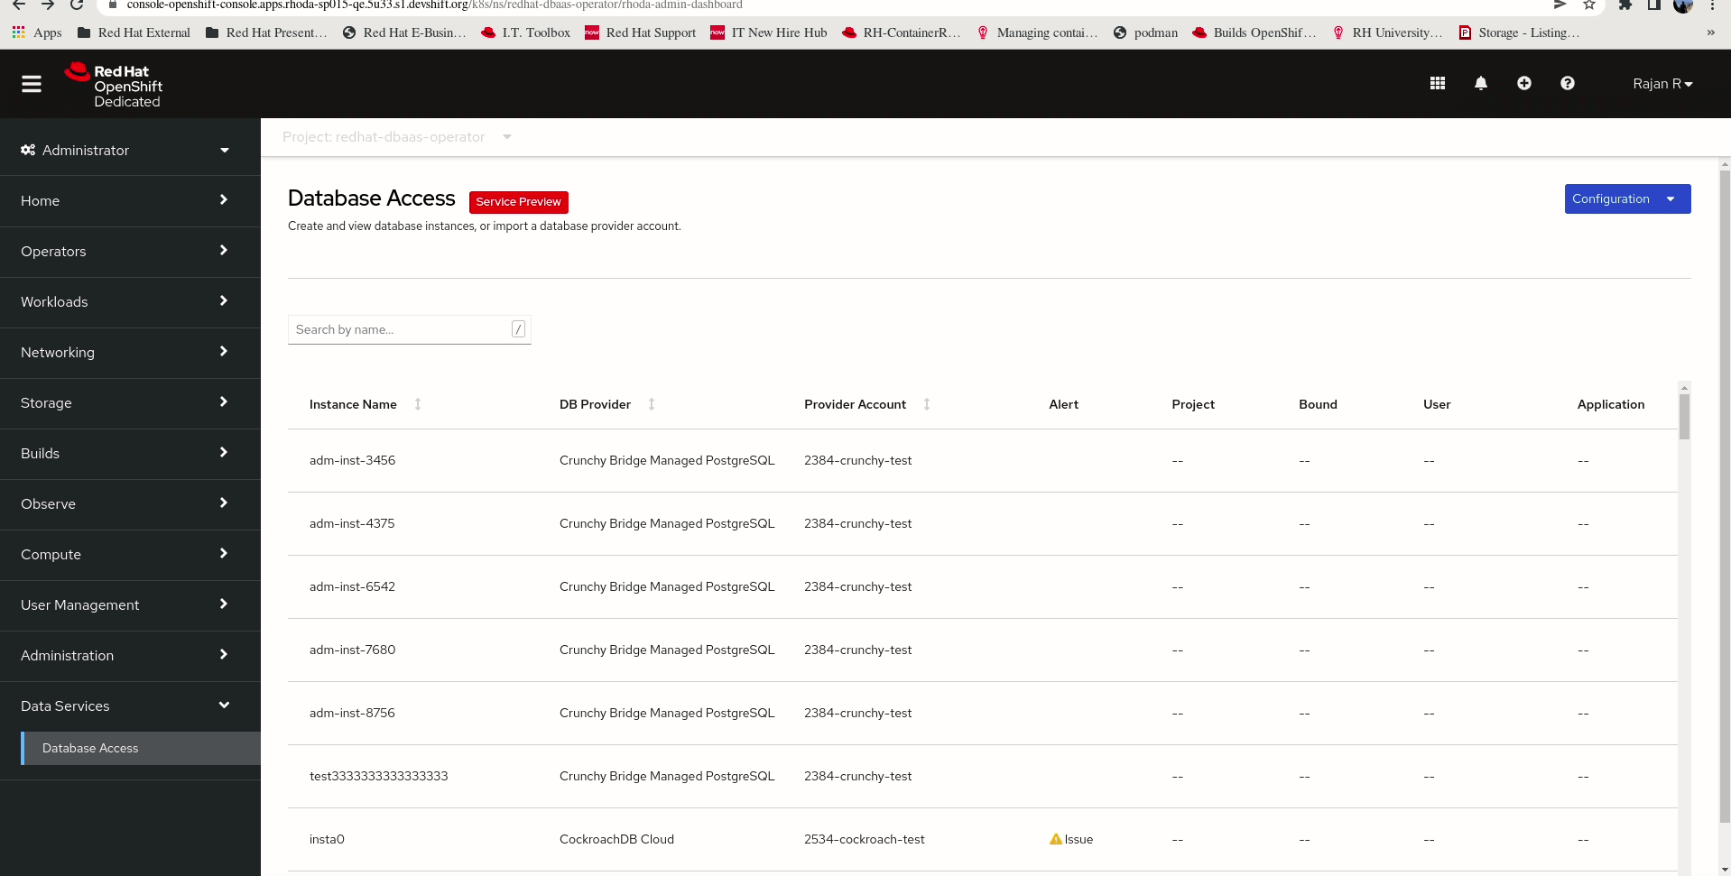Expand the Builds navigation section
The height and width of the screenshot is (876, 1731).
[x=130, y=453]
